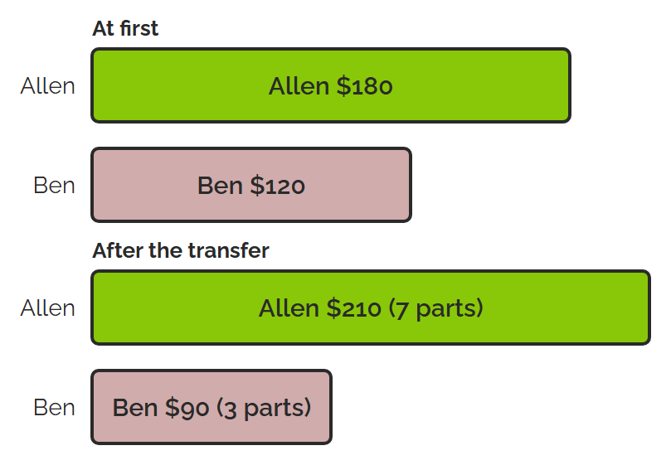Click the "At first" heading
Viewport: 671px width, 465px height.
(125, 29)
